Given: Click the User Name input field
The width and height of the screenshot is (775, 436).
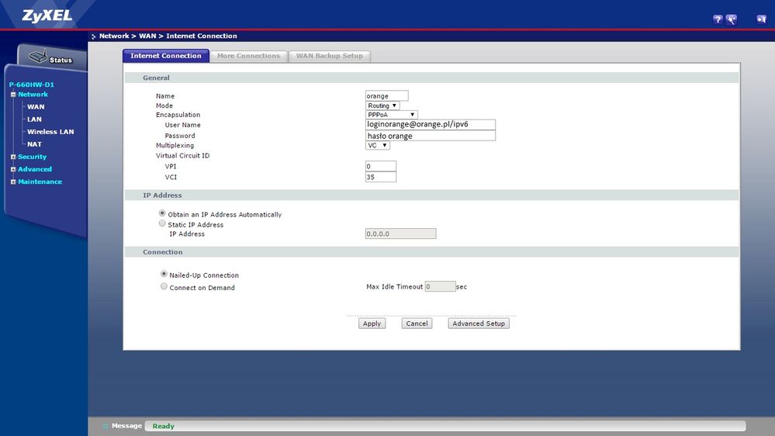Looking at the screenshot, I should click(430, 124).
